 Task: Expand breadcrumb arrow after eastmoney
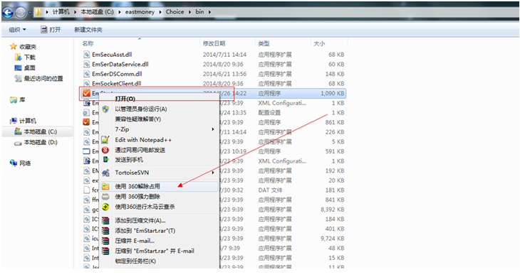coord(160,12)
